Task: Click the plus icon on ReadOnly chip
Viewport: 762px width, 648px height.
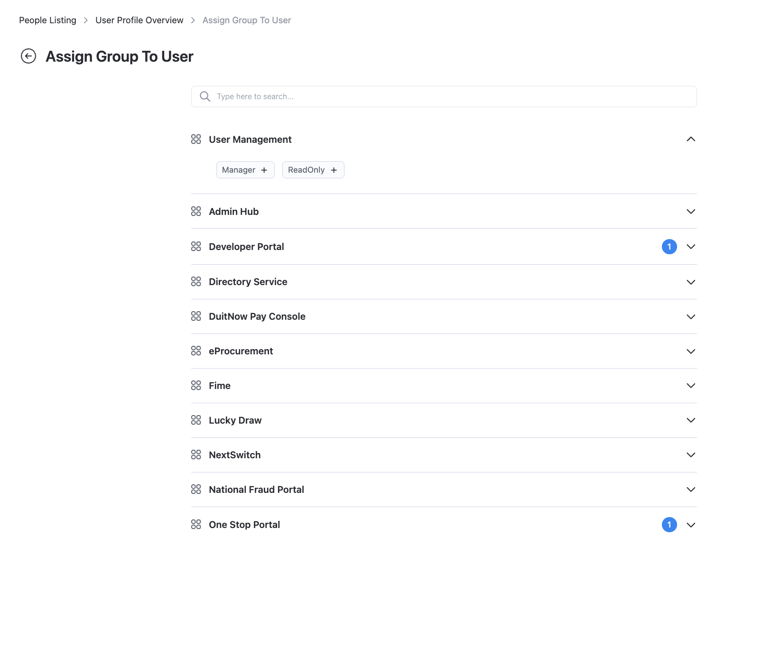Action: (x=334, y=170)
